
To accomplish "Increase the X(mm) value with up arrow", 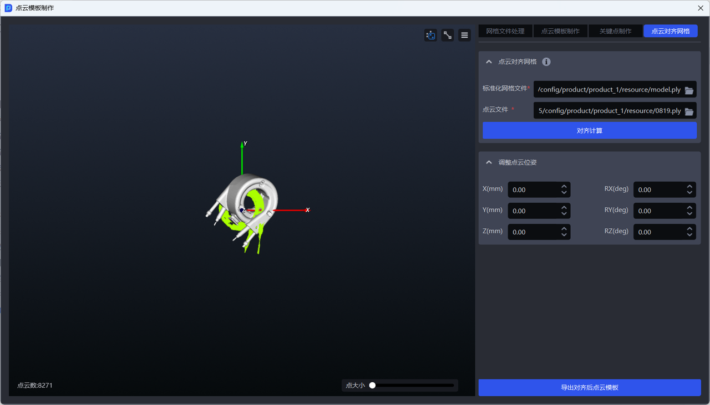I will (564, 187).
